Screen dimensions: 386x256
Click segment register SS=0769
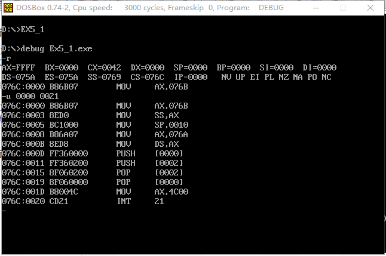coord(105,77)
